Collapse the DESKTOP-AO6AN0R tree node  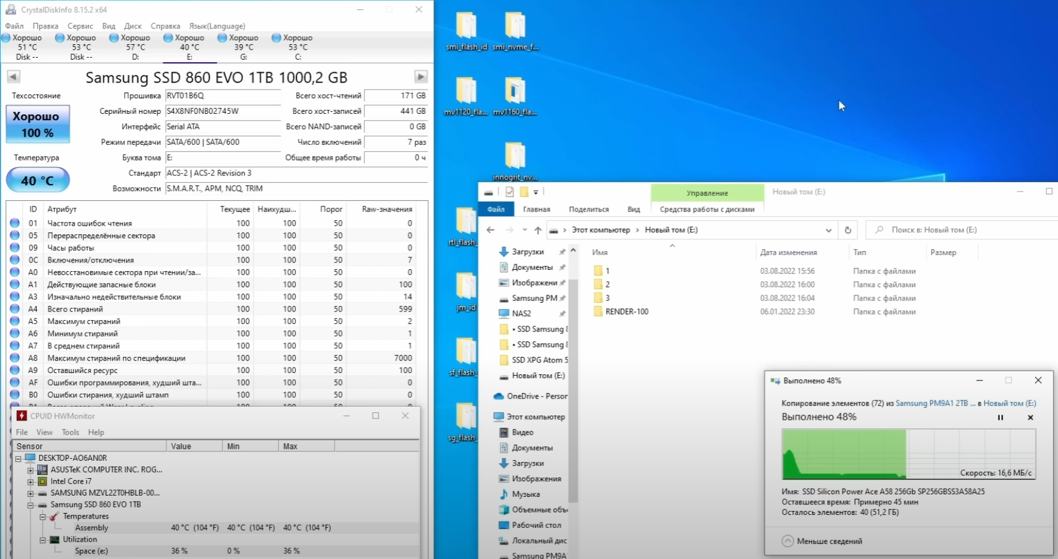[19, 458]
